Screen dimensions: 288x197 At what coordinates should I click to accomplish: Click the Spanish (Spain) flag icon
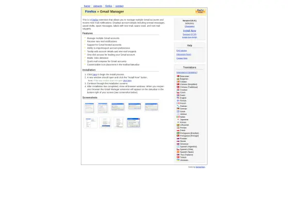coord(178,152)
